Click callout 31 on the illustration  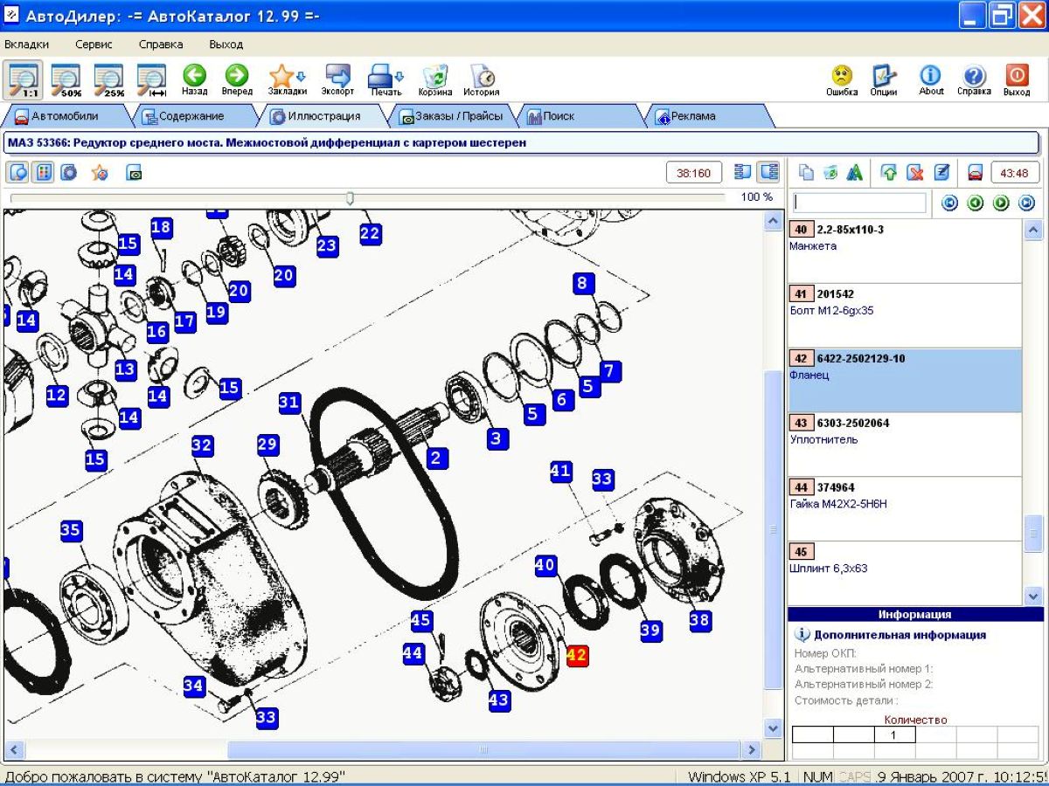[x=290, y=403]
